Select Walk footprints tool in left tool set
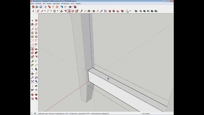The image size is (204, 115). pyautogui.click(x=33, y=90)
